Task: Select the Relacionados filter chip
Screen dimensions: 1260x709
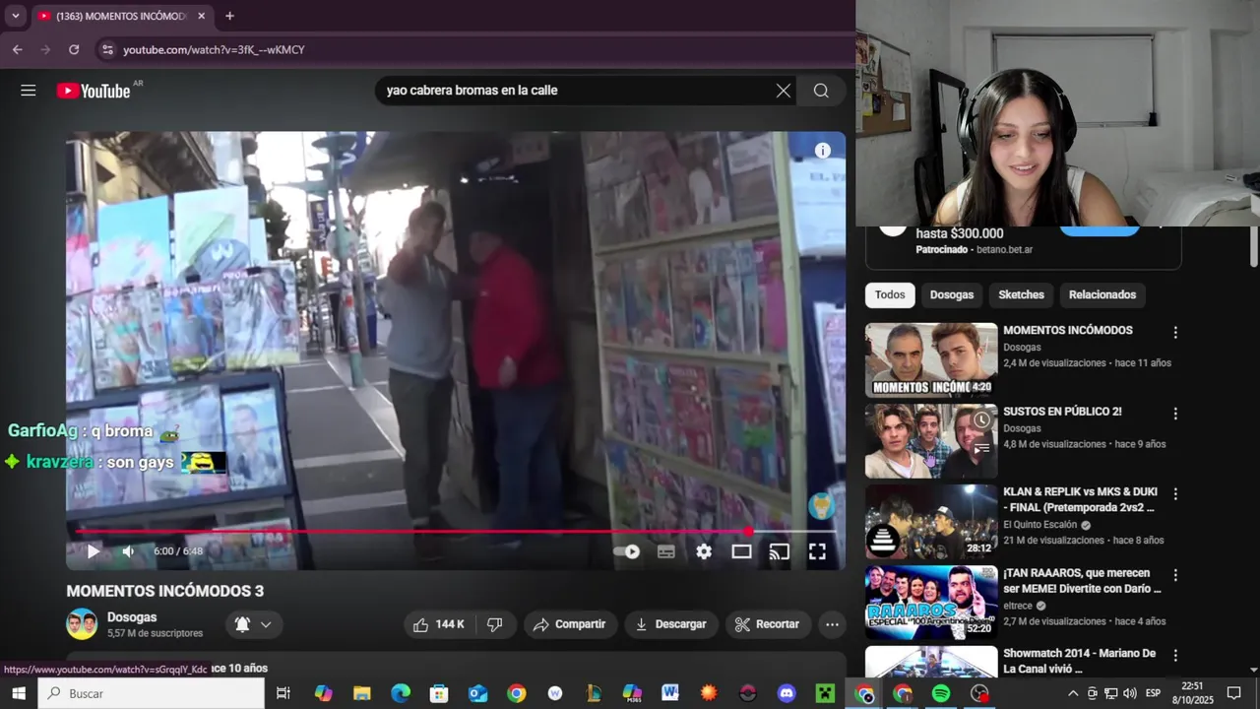Action: click(x=1102, y=294)
